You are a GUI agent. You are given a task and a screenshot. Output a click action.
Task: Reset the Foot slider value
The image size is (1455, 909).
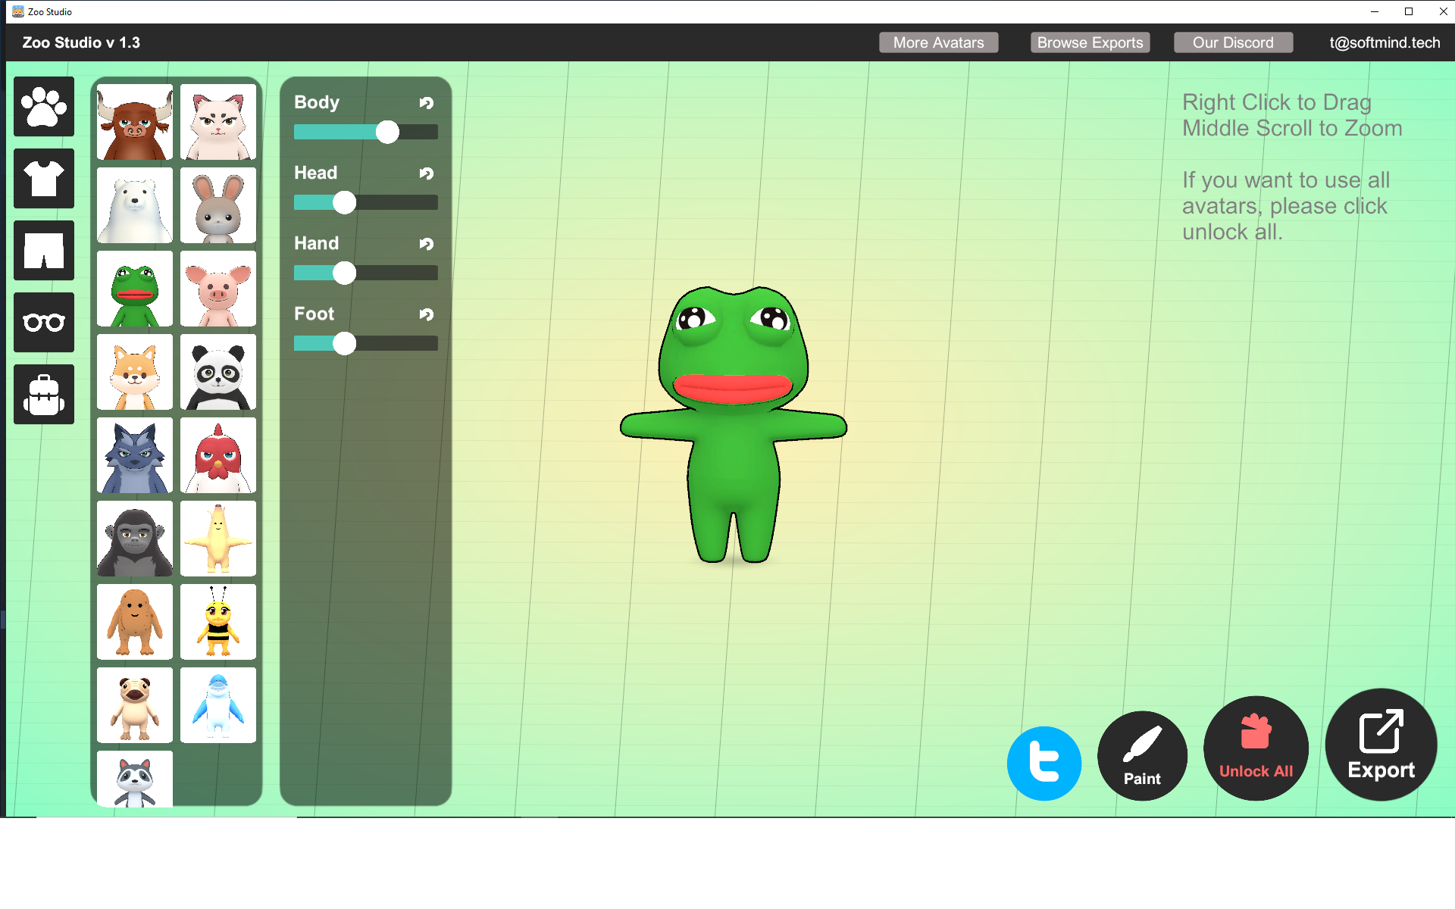(427, 314)
